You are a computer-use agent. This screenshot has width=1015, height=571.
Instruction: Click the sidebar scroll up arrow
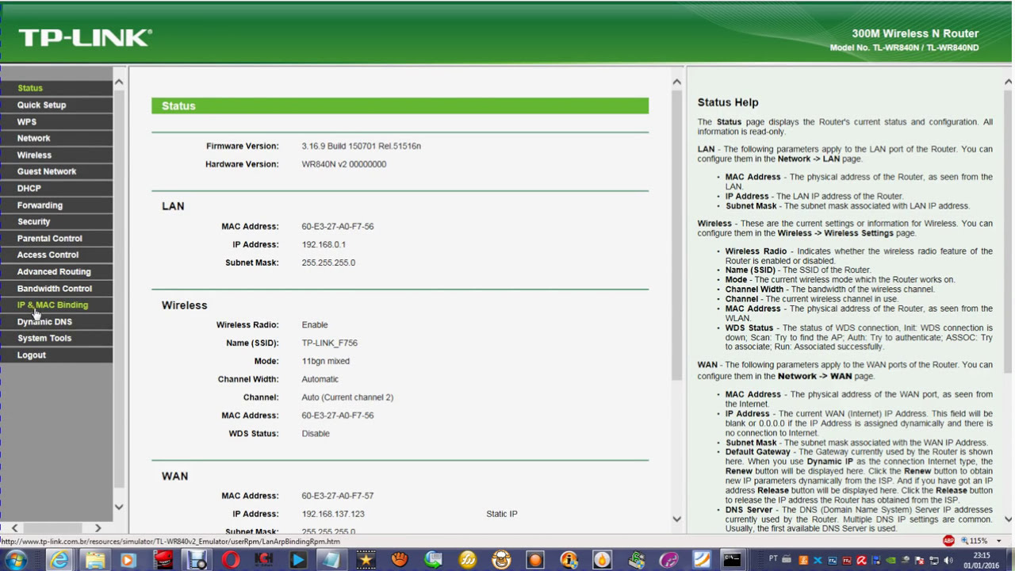119,82
